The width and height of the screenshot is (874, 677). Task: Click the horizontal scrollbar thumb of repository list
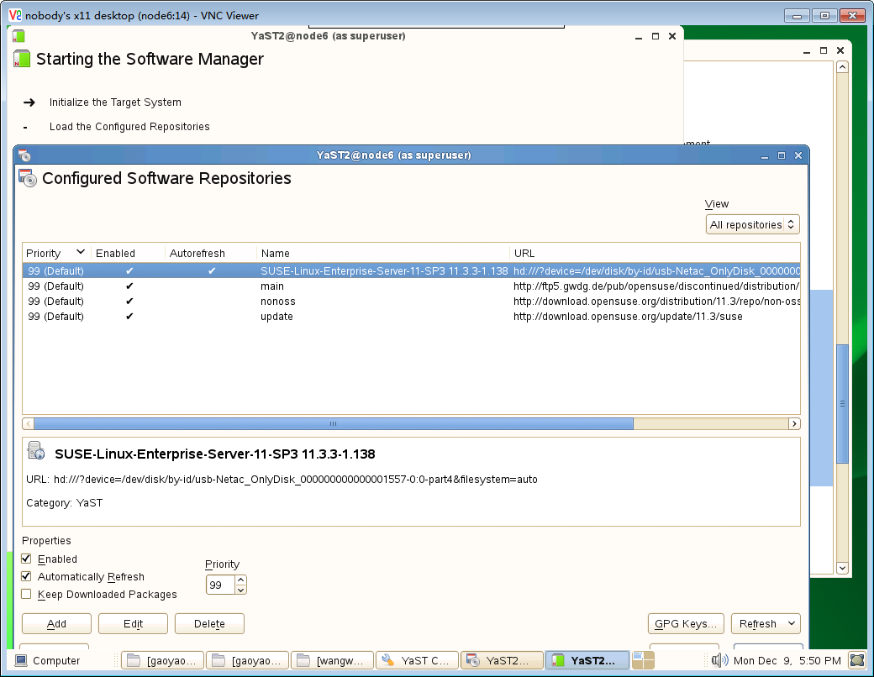tap(334, 423)
